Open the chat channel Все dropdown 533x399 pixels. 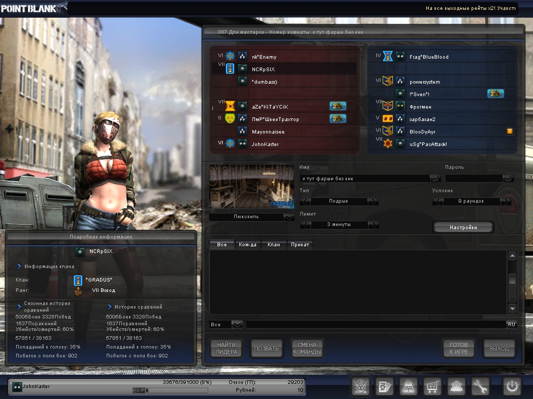(237, 324)
